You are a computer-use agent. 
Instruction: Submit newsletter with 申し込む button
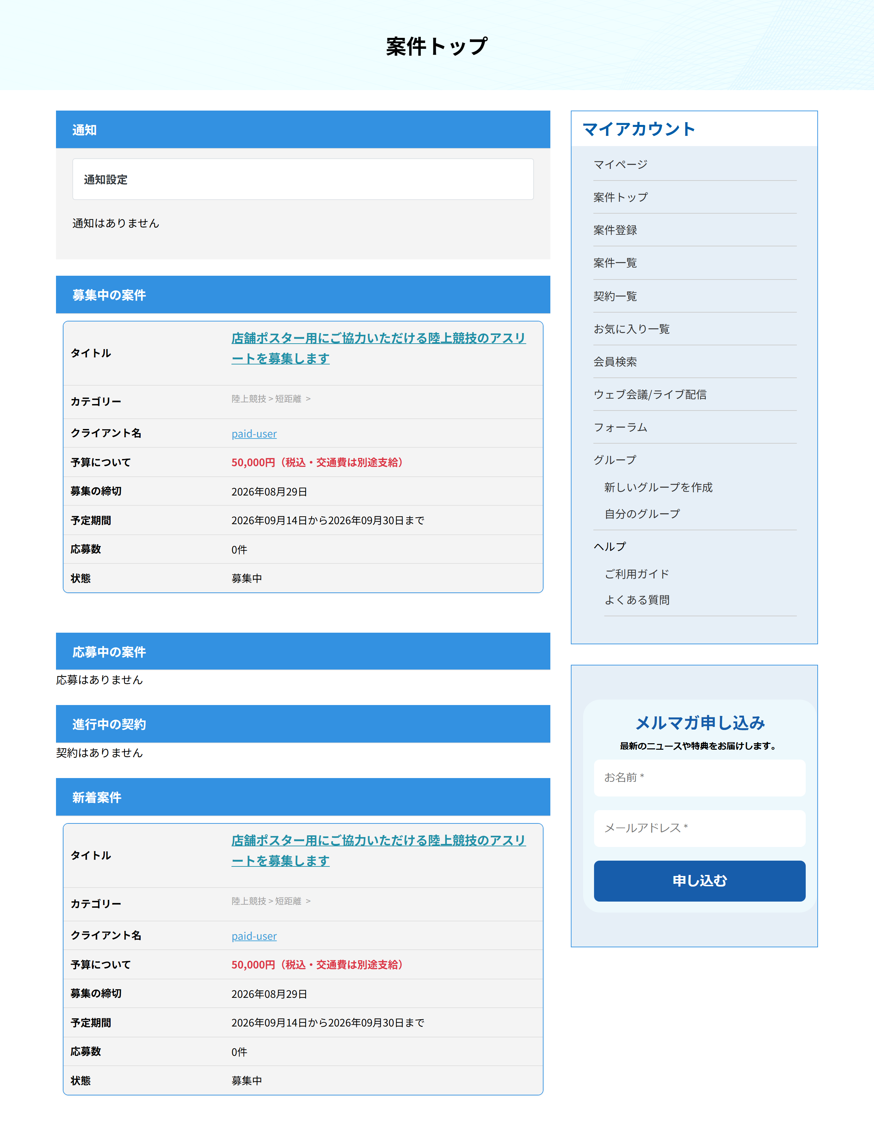699,880
